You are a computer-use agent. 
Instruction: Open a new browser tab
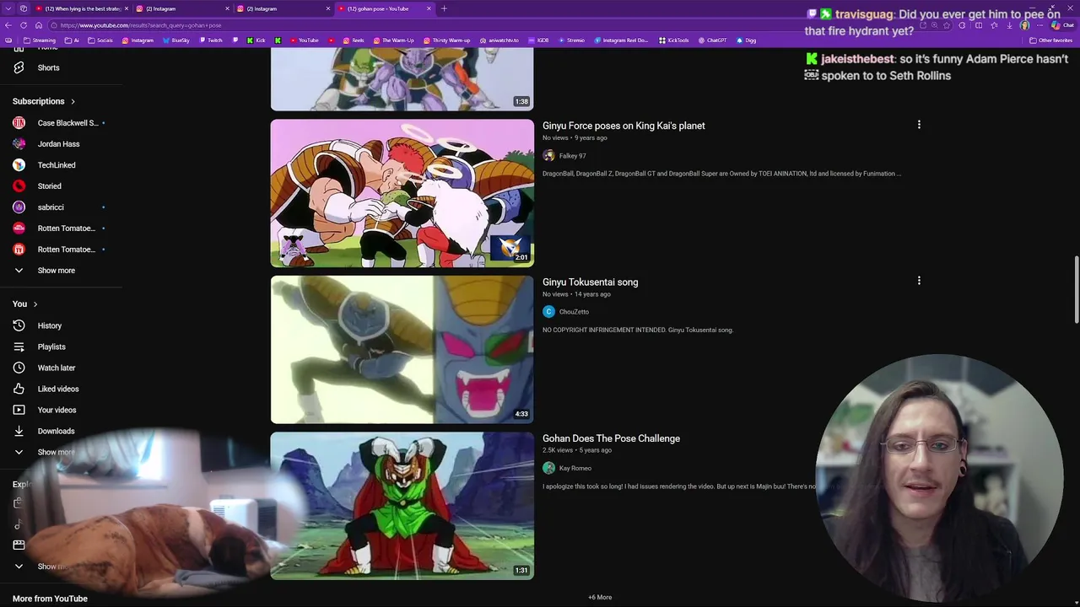pos(444,8)
